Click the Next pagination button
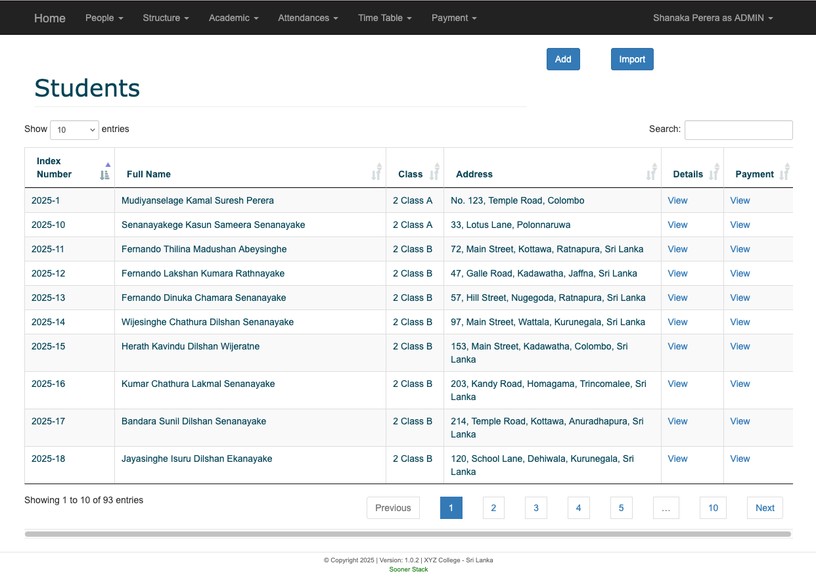The image size is (816, 586). [765, 508]
